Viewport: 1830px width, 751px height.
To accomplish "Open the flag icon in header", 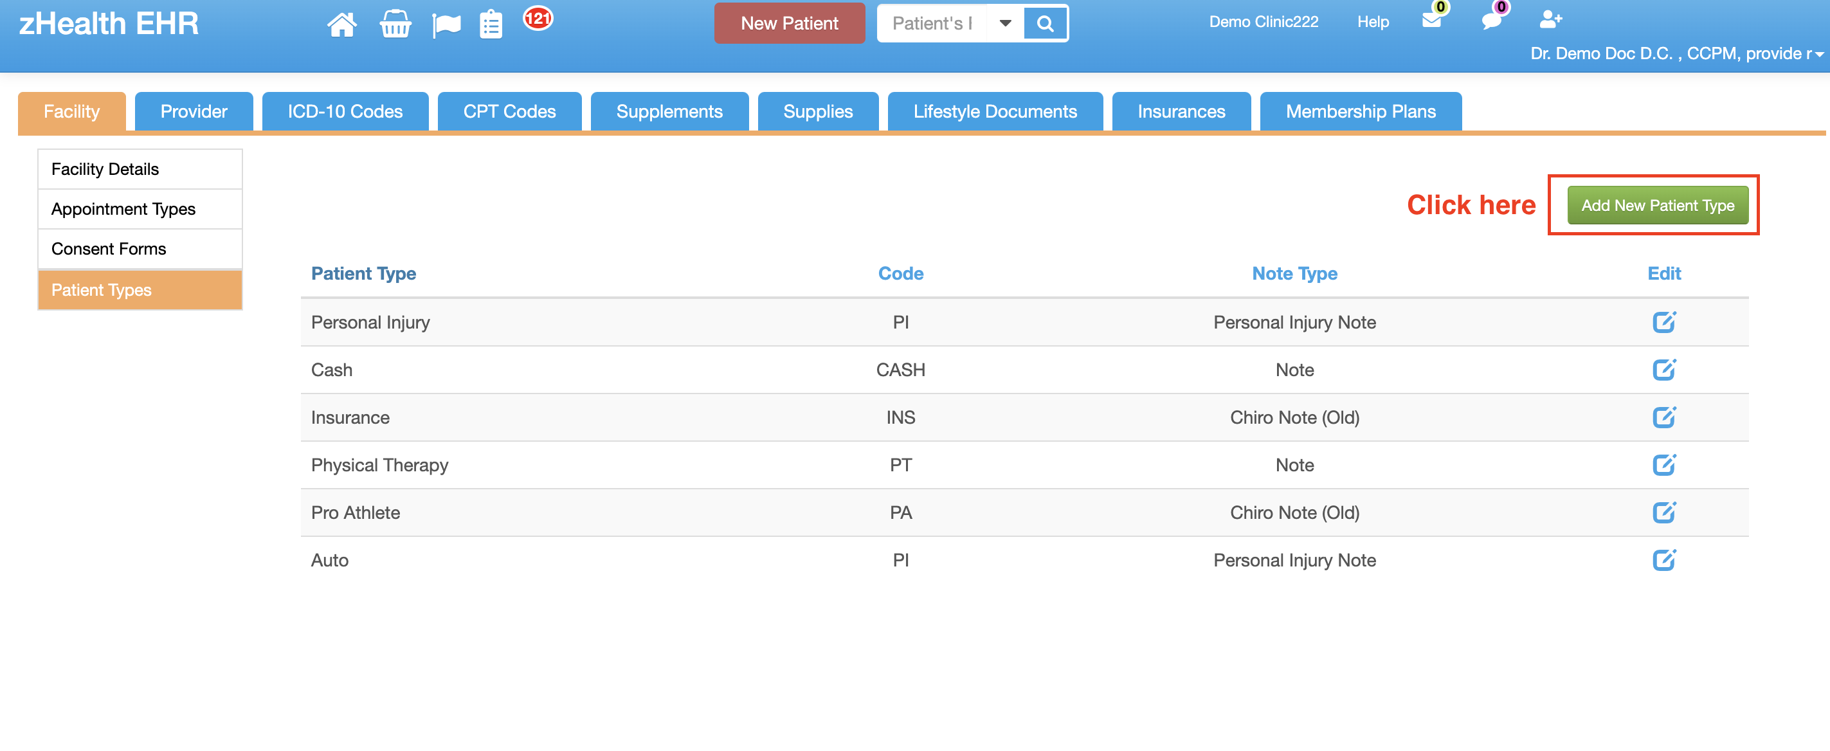I will [446, 25].
